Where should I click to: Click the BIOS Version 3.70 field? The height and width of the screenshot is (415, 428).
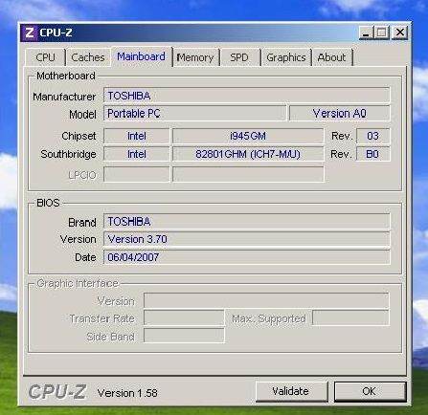click(246, 239)
